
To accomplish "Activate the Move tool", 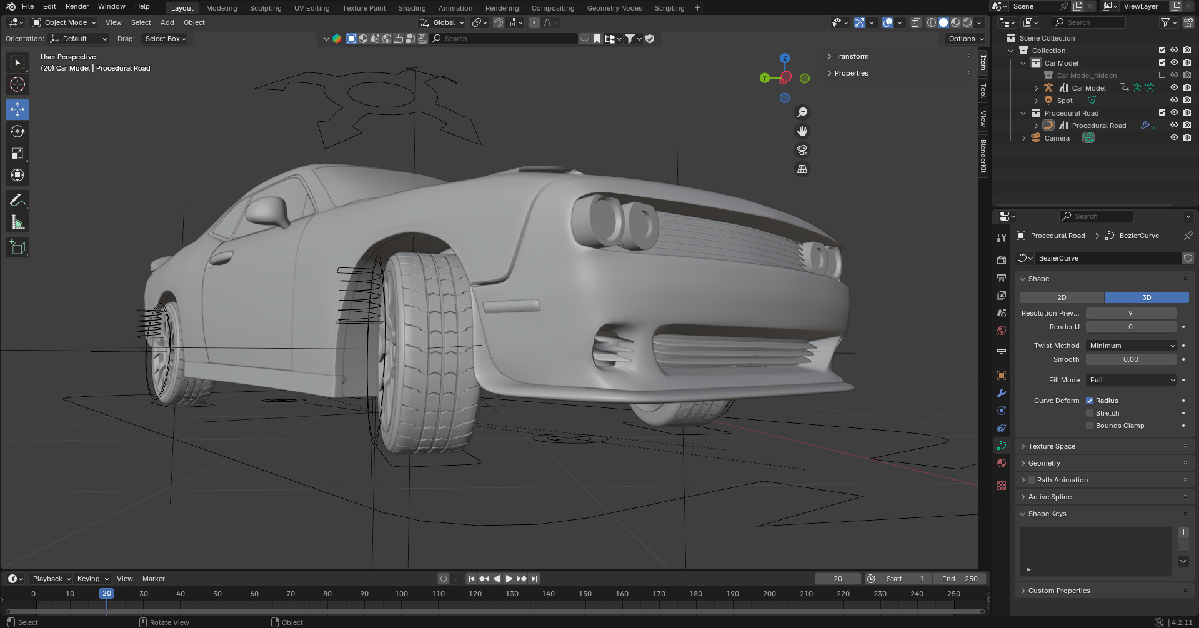I will tap(17, 109).
